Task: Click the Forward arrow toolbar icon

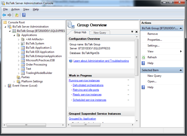Action: [x=9, y=15]
